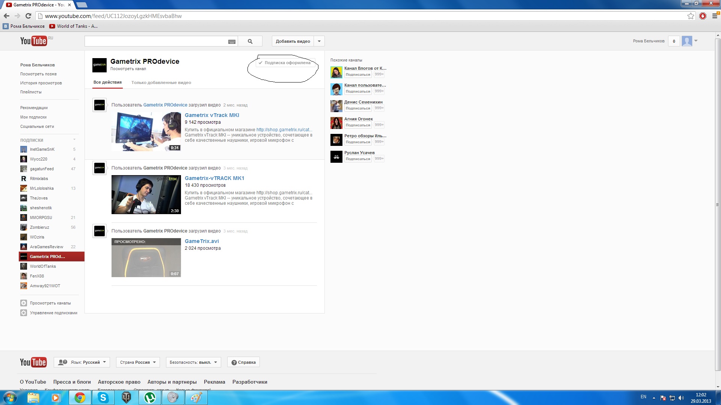
Task: Open the GameTrix.avi video link
Action: point(202,241)
